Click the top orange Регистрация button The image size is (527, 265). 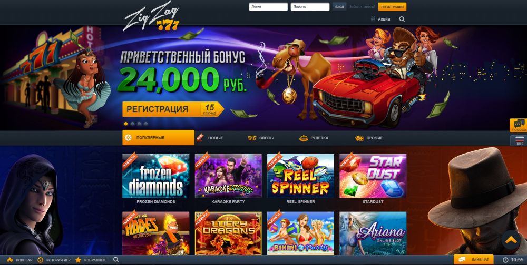(x=392, y=7)
